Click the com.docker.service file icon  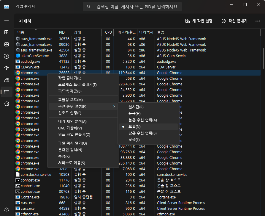(x=18, y=174)
